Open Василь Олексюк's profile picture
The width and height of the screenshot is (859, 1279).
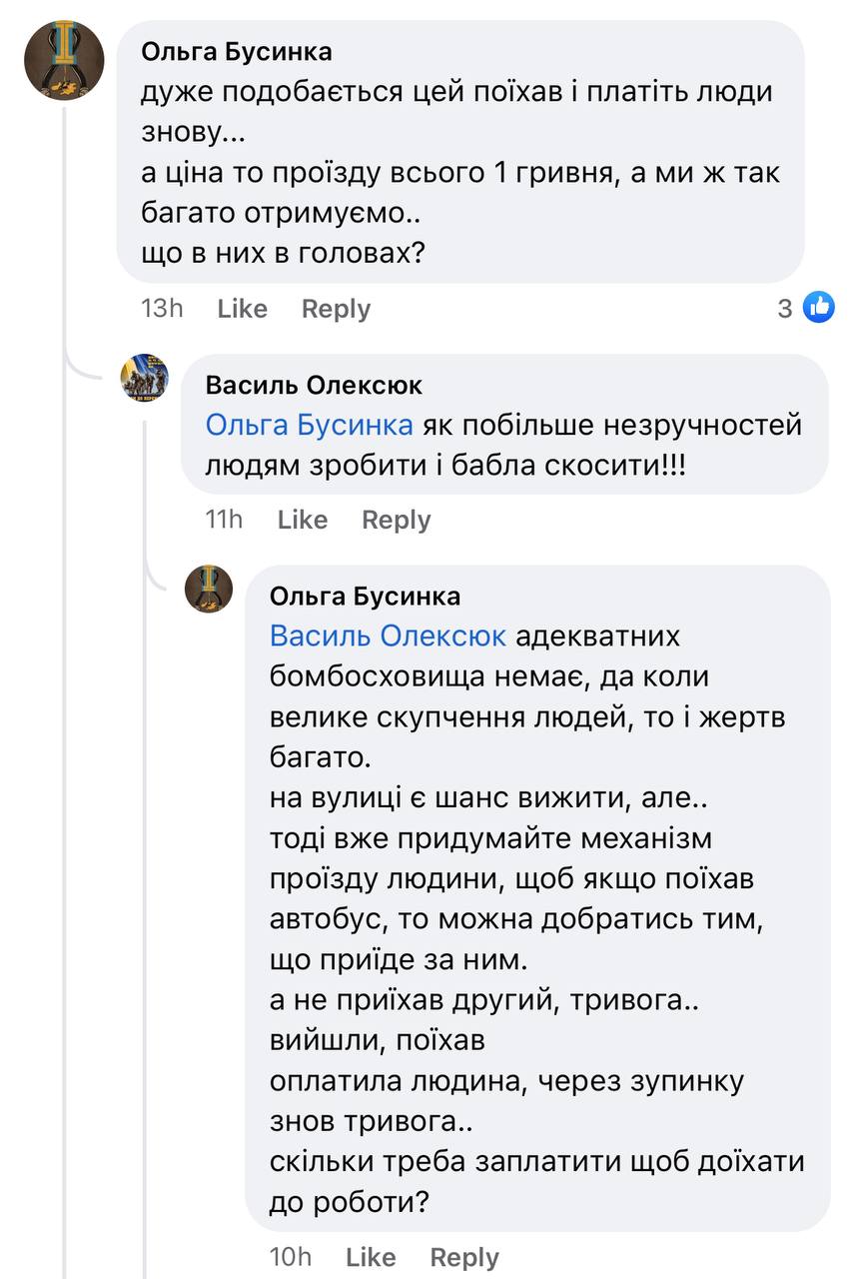point(144,378)
